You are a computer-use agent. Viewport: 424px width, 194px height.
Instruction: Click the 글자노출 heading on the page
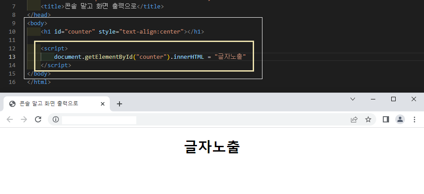[x=212, y=147]
